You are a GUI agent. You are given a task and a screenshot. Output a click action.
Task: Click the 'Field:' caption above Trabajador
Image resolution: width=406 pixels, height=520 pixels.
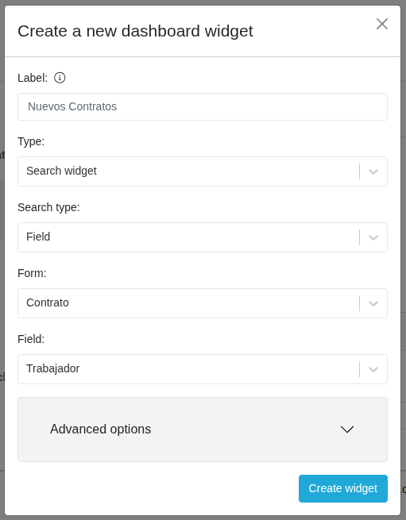31,339
